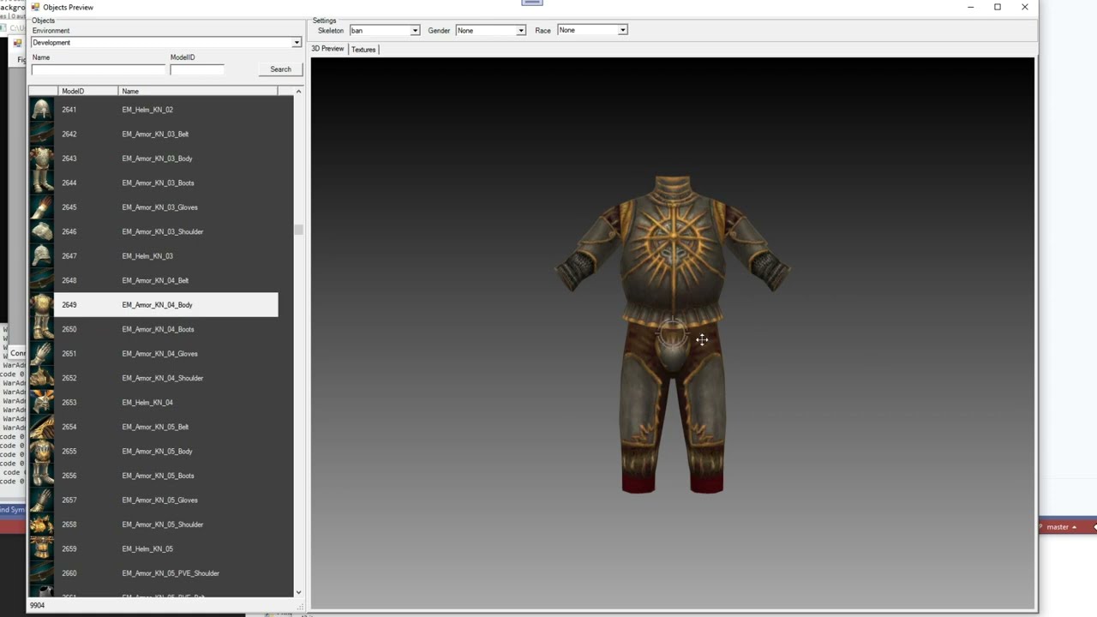Switch to the 3D Preview tab
Screen dimensions: 1097x617
click(x=327, y=49)
